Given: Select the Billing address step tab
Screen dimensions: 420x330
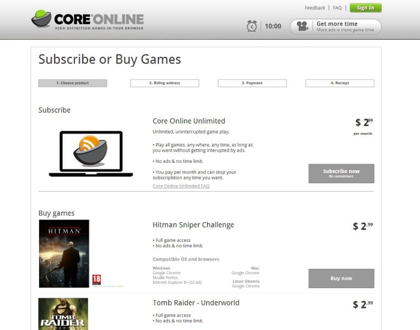Looking at the screenshot, I should tap(164, 83).
